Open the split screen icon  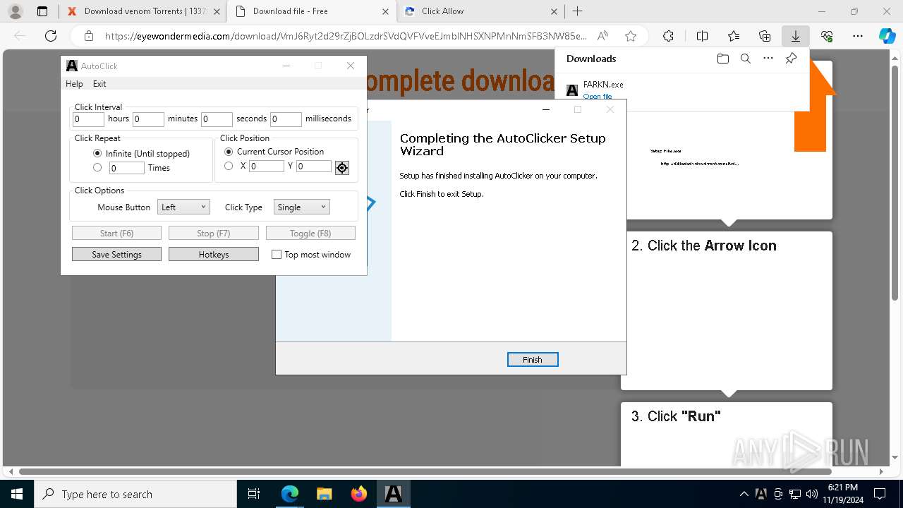(x=702, y=36)
